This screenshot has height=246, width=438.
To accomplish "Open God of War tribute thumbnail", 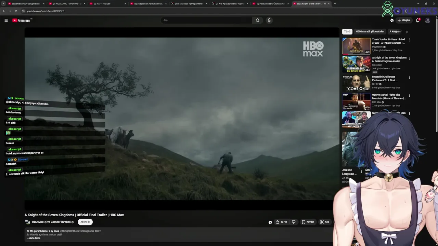I will point(356,46).
